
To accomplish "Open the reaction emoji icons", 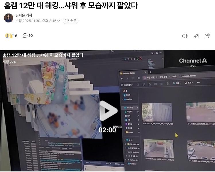I will click(9, 36).
